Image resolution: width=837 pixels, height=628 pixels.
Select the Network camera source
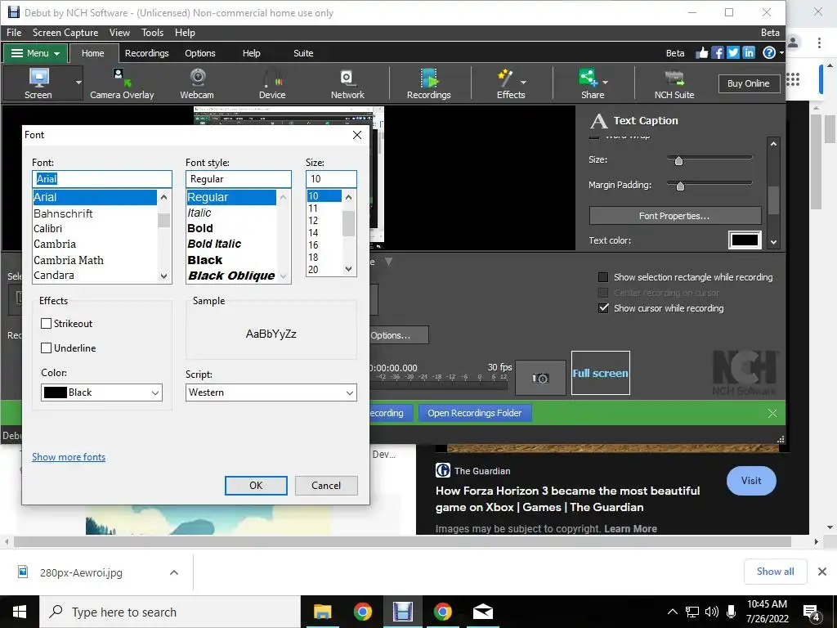point(347,83)
